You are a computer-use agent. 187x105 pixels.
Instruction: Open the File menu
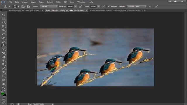coord(10,2)
